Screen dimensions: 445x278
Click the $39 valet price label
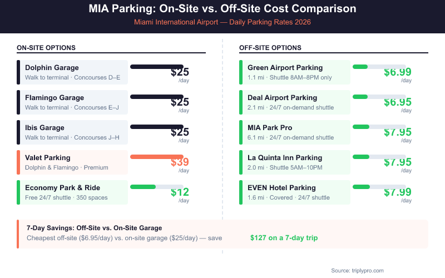(x=180, y=162)
